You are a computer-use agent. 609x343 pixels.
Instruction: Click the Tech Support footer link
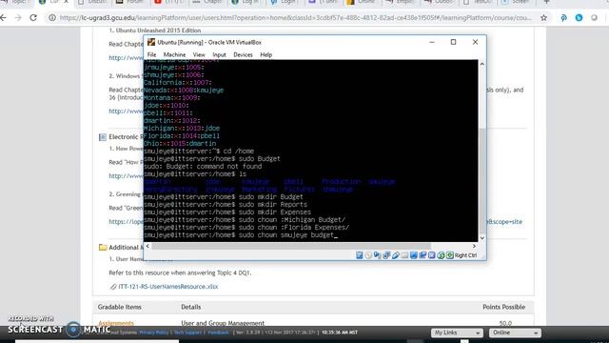click(x=187, y=333)
